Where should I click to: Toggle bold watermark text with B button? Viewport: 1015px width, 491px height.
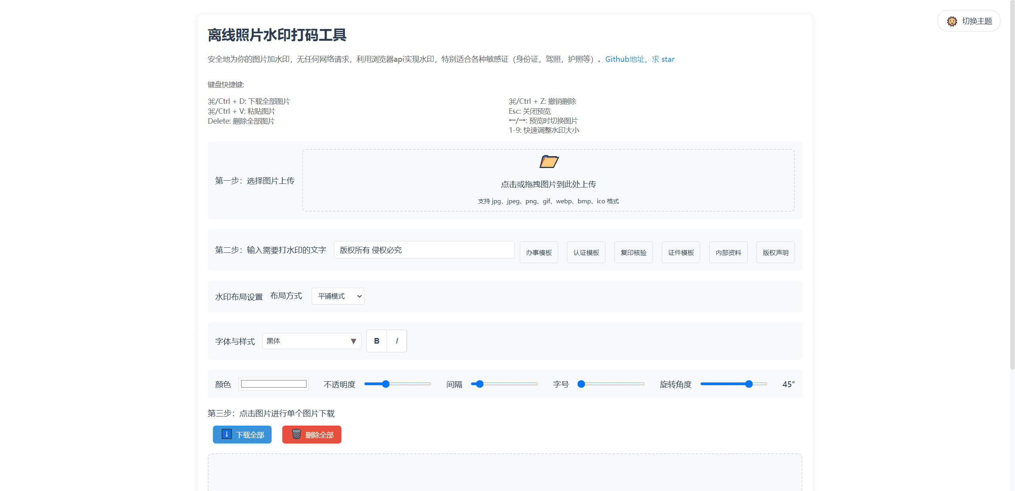(376, 341)
